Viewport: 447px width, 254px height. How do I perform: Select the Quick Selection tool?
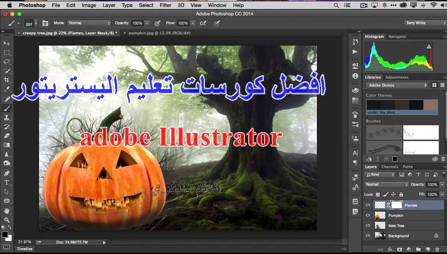[7, 71]
